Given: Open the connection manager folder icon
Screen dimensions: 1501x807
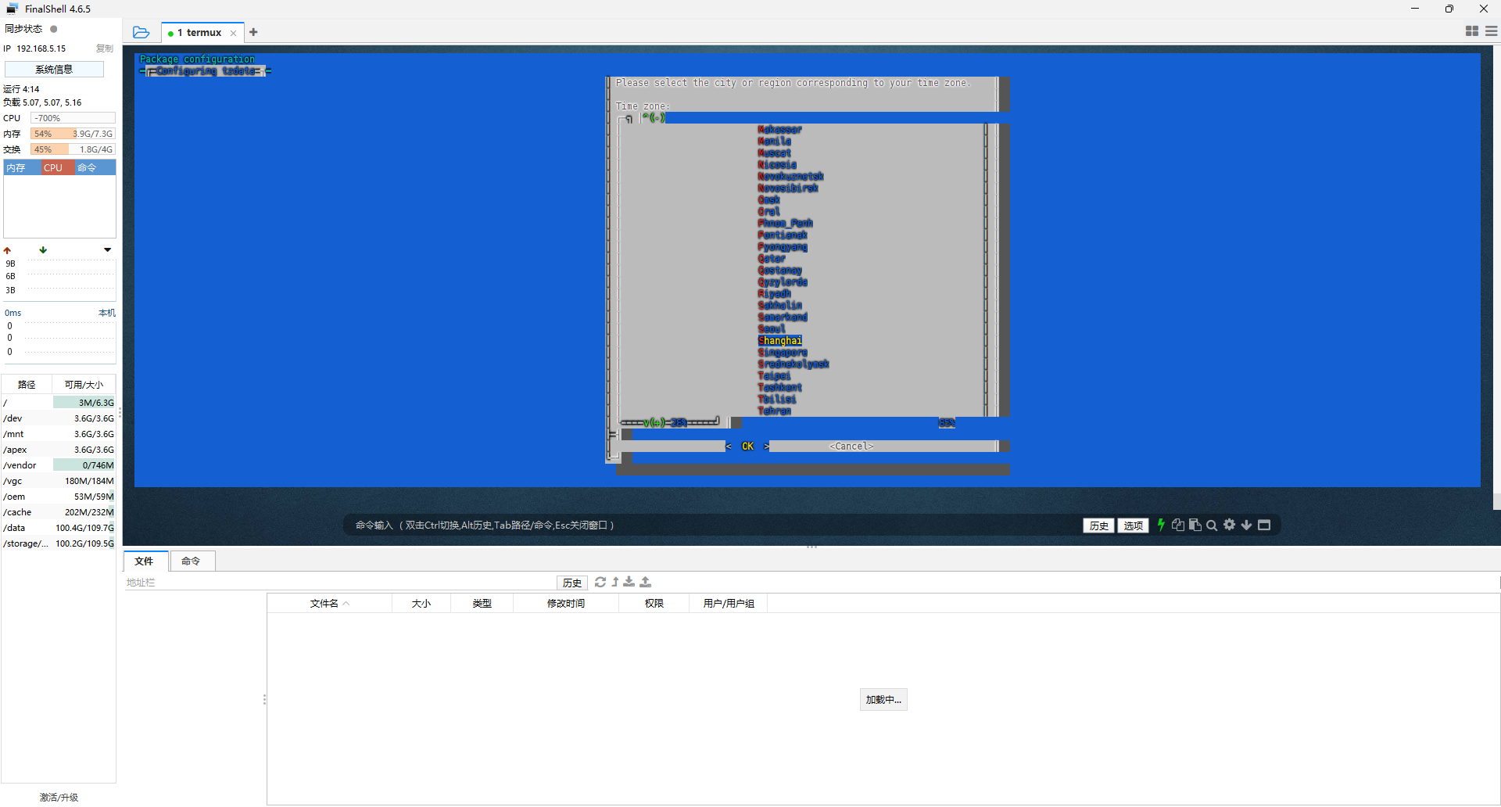Looking at the screenshot, I should [x=142, y=32].
